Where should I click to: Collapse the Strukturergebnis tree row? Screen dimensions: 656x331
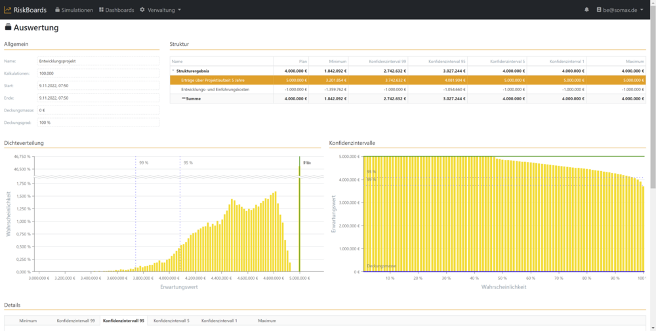click(x=173, y=71)
